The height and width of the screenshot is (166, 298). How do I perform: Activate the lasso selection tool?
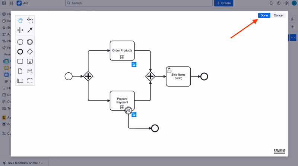pos(30,20)
